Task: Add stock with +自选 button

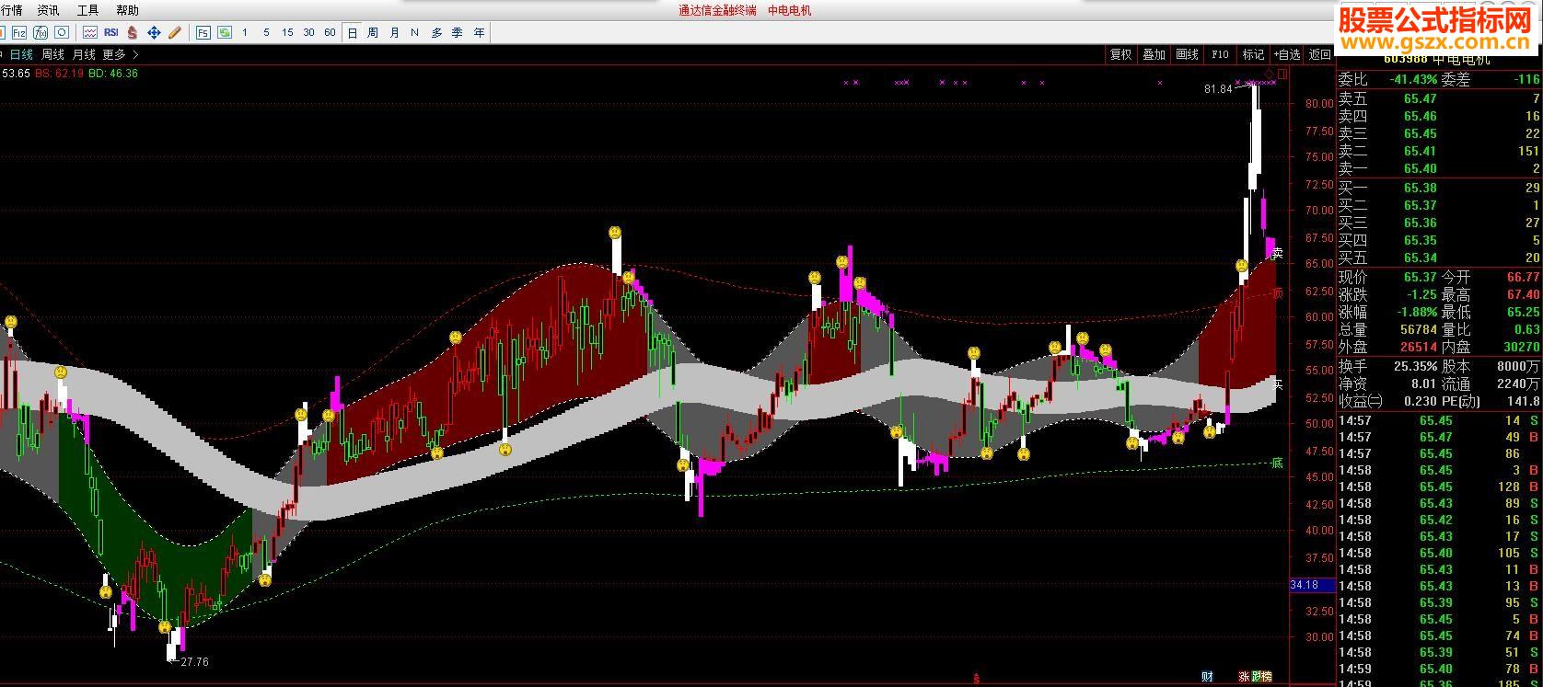Action: pos(1287,54)
